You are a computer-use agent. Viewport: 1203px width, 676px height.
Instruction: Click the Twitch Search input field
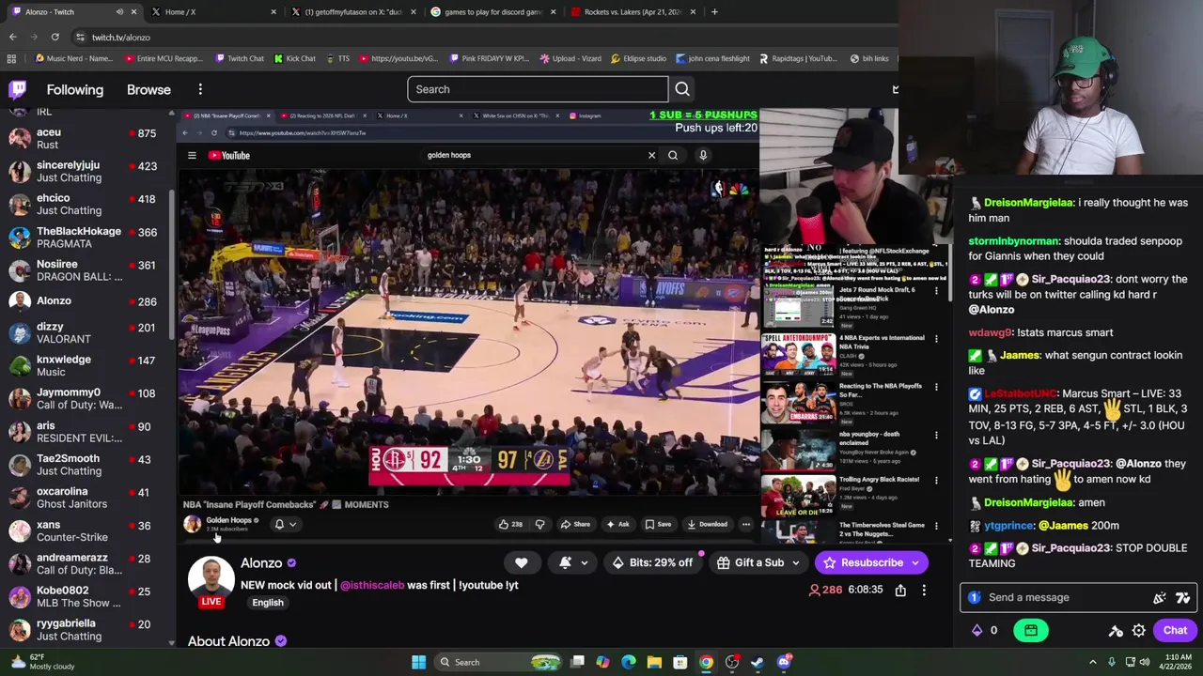[x=538, y=89]
